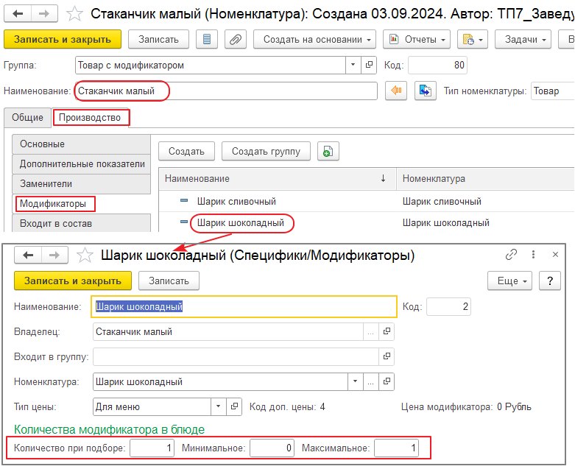The width and height of the screenshot is (575, 469).
Task: Open the document-with-clock icon dropdown
Action: (473, 39)
